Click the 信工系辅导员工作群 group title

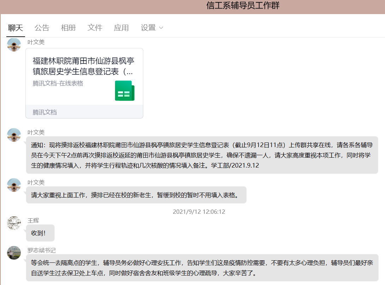pos(243,6)
